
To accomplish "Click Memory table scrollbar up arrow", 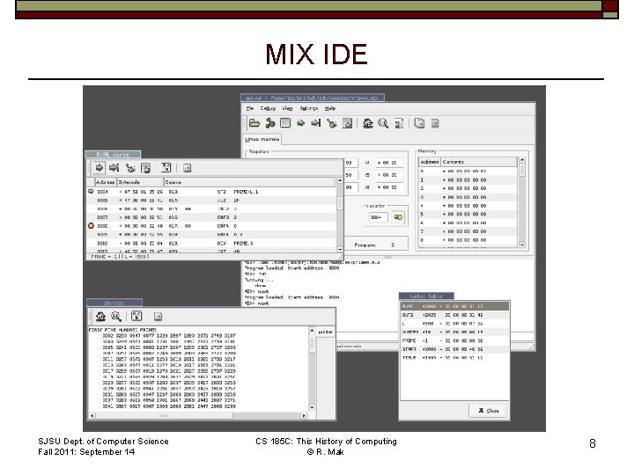I will click(522, 160).
